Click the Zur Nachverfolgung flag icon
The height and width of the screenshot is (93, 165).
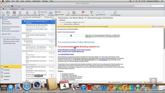point(83,12)
